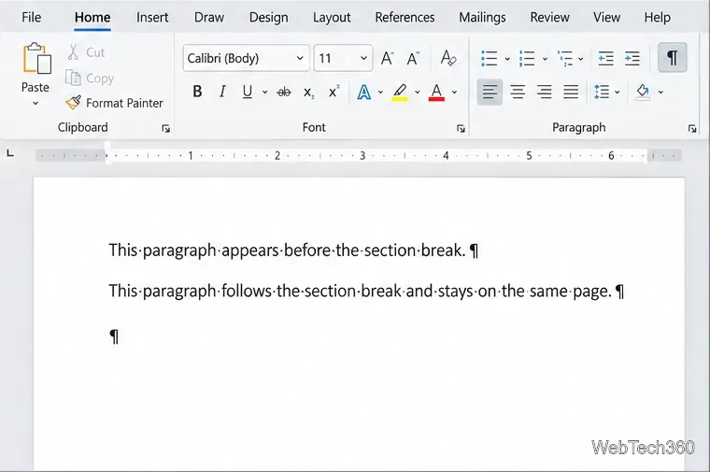Open the Paste options arrow
Image resolution: width=710 pixels, height=472 pixels.
coord(35,103)
